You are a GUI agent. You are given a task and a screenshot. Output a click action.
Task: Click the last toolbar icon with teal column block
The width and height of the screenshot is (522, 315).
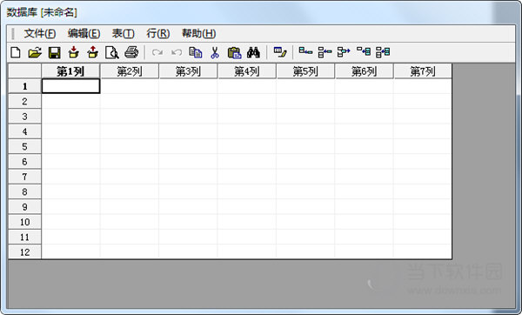tap(383, 52)
